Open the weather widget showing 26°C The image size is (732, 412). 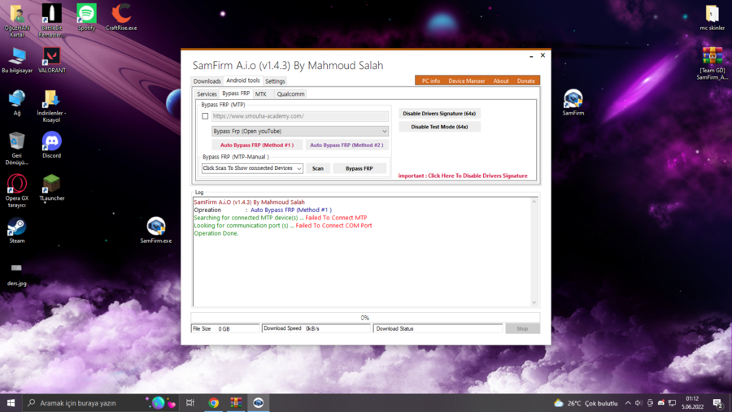(x=586, y=403)
